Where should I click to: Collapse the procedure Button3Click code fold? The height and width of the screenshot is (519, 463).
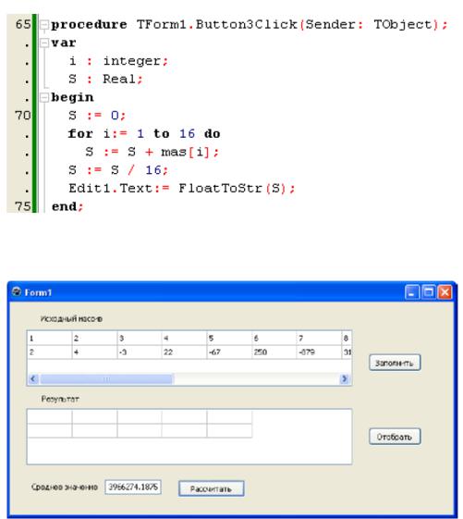pyautogui.click(x=44, y=25)
